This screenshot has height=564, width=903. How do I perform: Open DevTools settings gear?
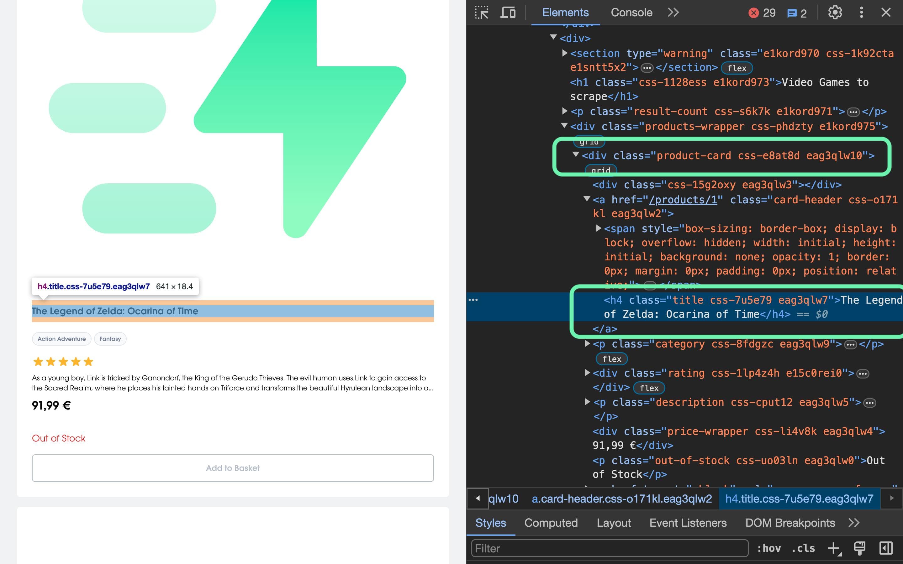[x=835, y=12]
